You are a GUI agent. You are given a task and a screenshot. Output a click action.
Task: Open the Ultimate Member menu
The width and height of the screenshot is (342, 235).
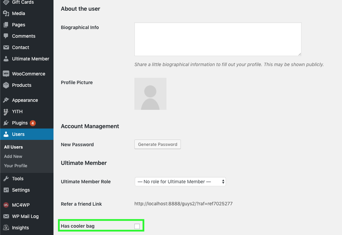pyautogui.click(x=30, y=59)
